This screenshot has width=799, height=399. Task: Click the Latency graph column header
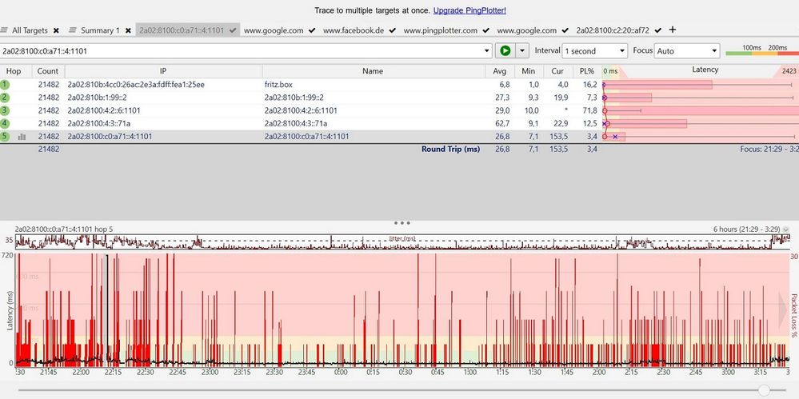705,70
